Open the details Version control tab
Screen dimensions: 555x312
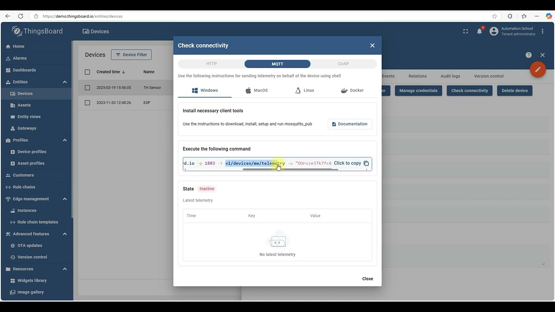489,76
